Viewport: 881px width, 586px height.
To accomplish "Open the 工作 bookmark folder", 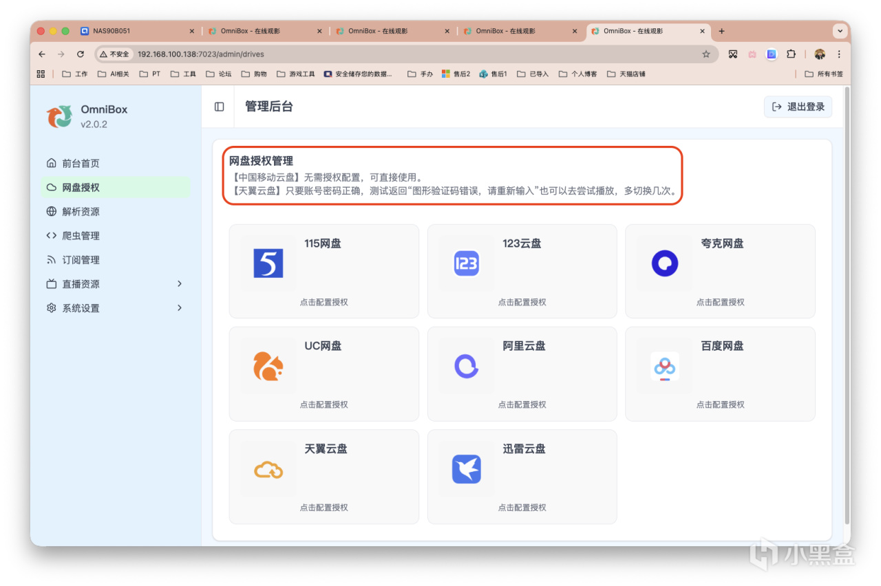I will tap(75, 74).
